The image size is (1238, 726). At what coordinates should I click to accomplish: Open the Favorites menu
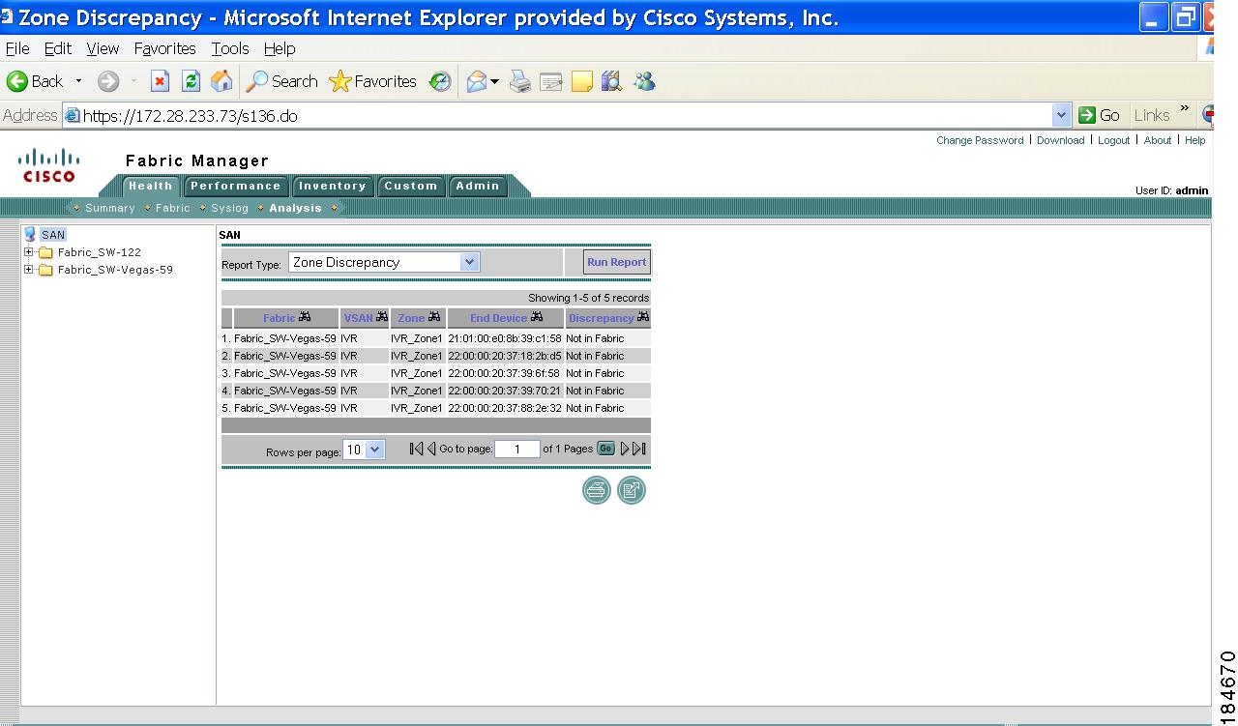pyautogui.click(x=165, y=48)
